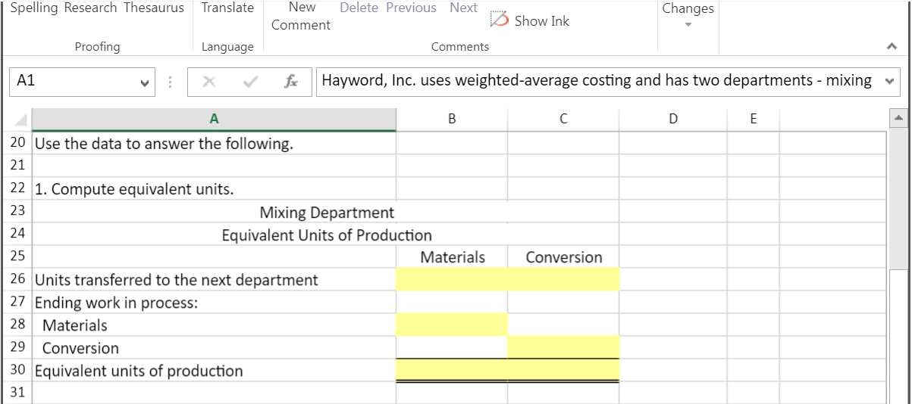Select column B header
This screenshot has width=912, height=404.
452,119
